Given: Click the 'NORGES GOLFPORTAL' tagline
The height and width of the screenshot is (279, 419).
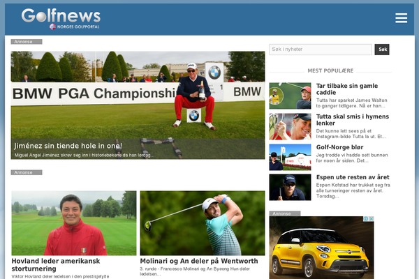Looking at the screenshot, I should click(x=78, y=27).
